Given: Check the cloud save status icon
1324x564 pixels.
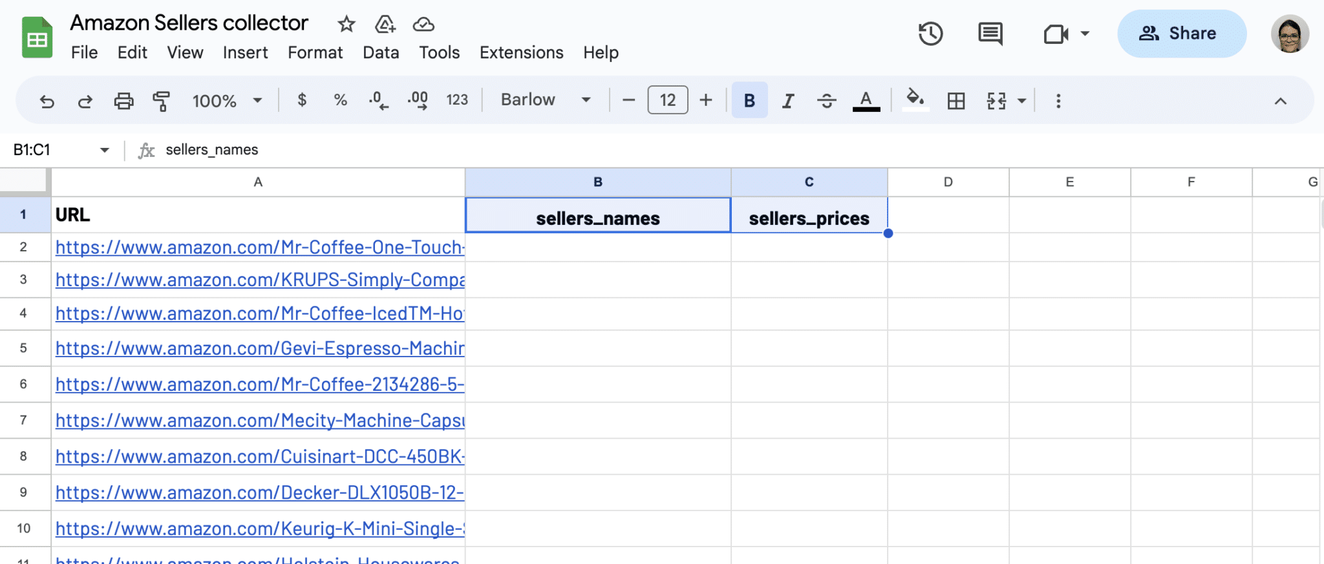Looking at the screenshot, I should point(423,25).
